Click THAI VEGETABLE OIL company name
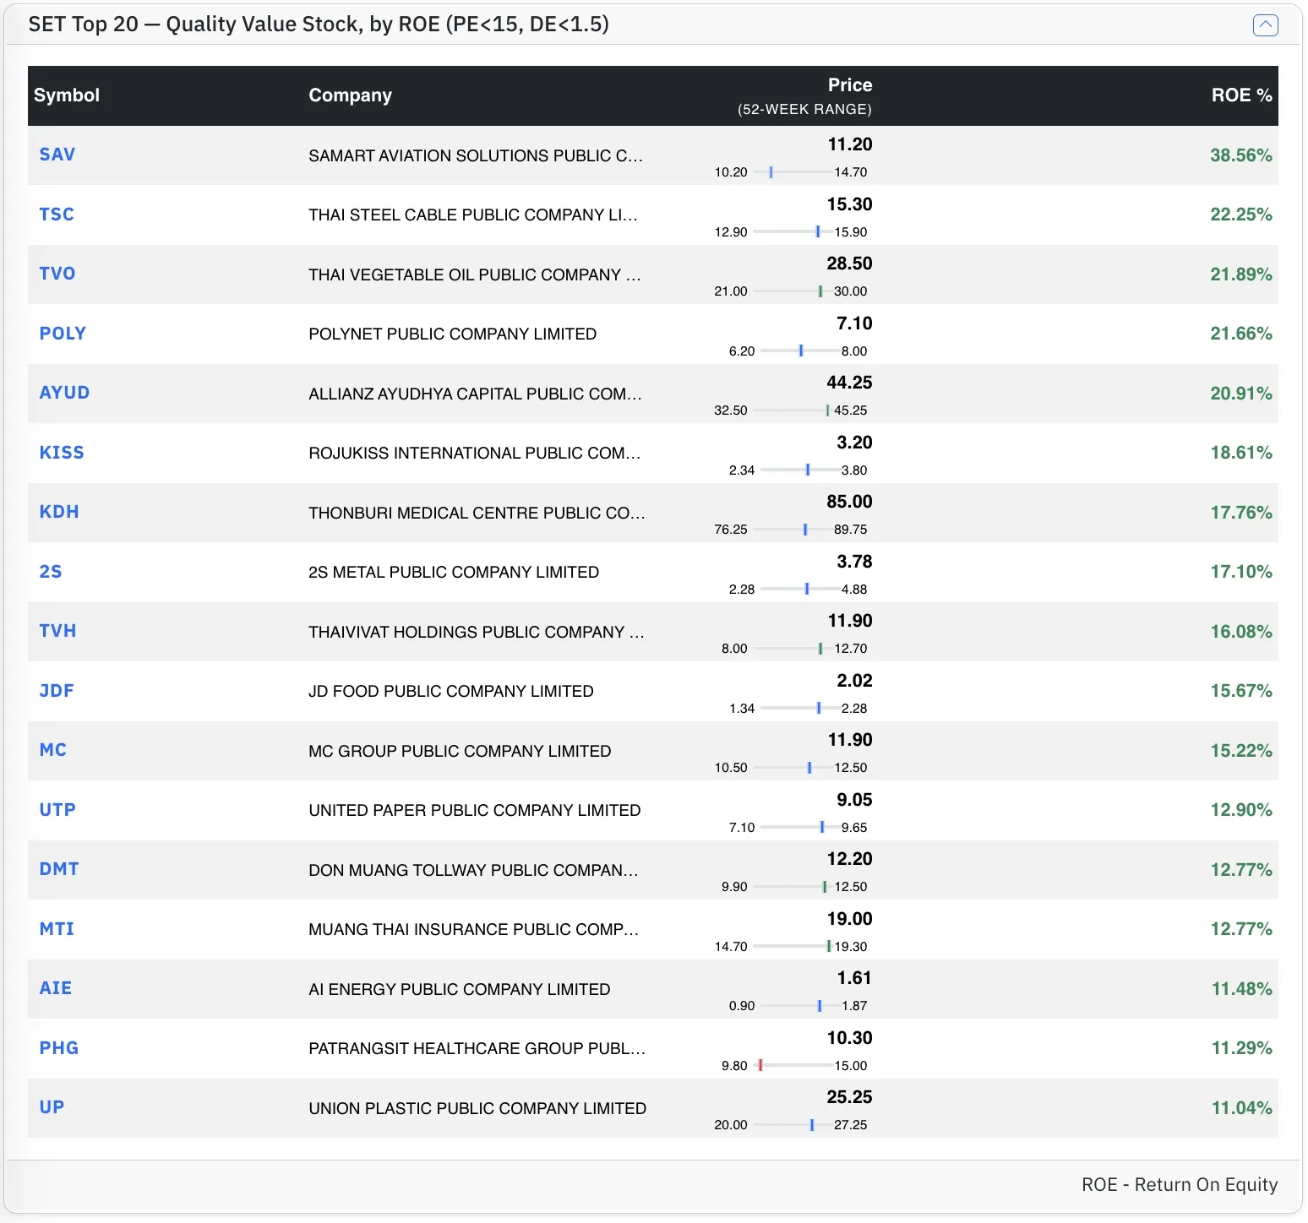Screen dimensions: 1308x1223 tap(475, 274)
